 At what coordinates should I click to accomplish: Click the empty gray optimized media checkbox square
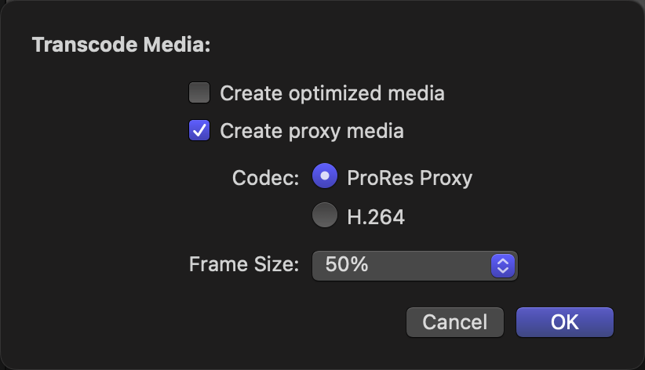pos(199,92)
